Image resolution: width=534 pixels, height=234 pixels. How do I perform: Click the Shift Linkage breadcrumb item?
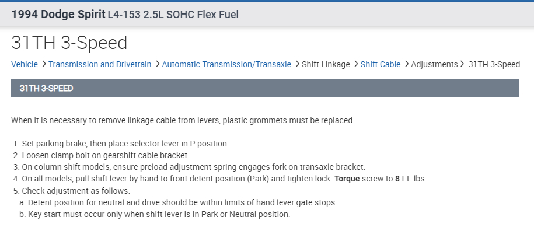point(326,64)
